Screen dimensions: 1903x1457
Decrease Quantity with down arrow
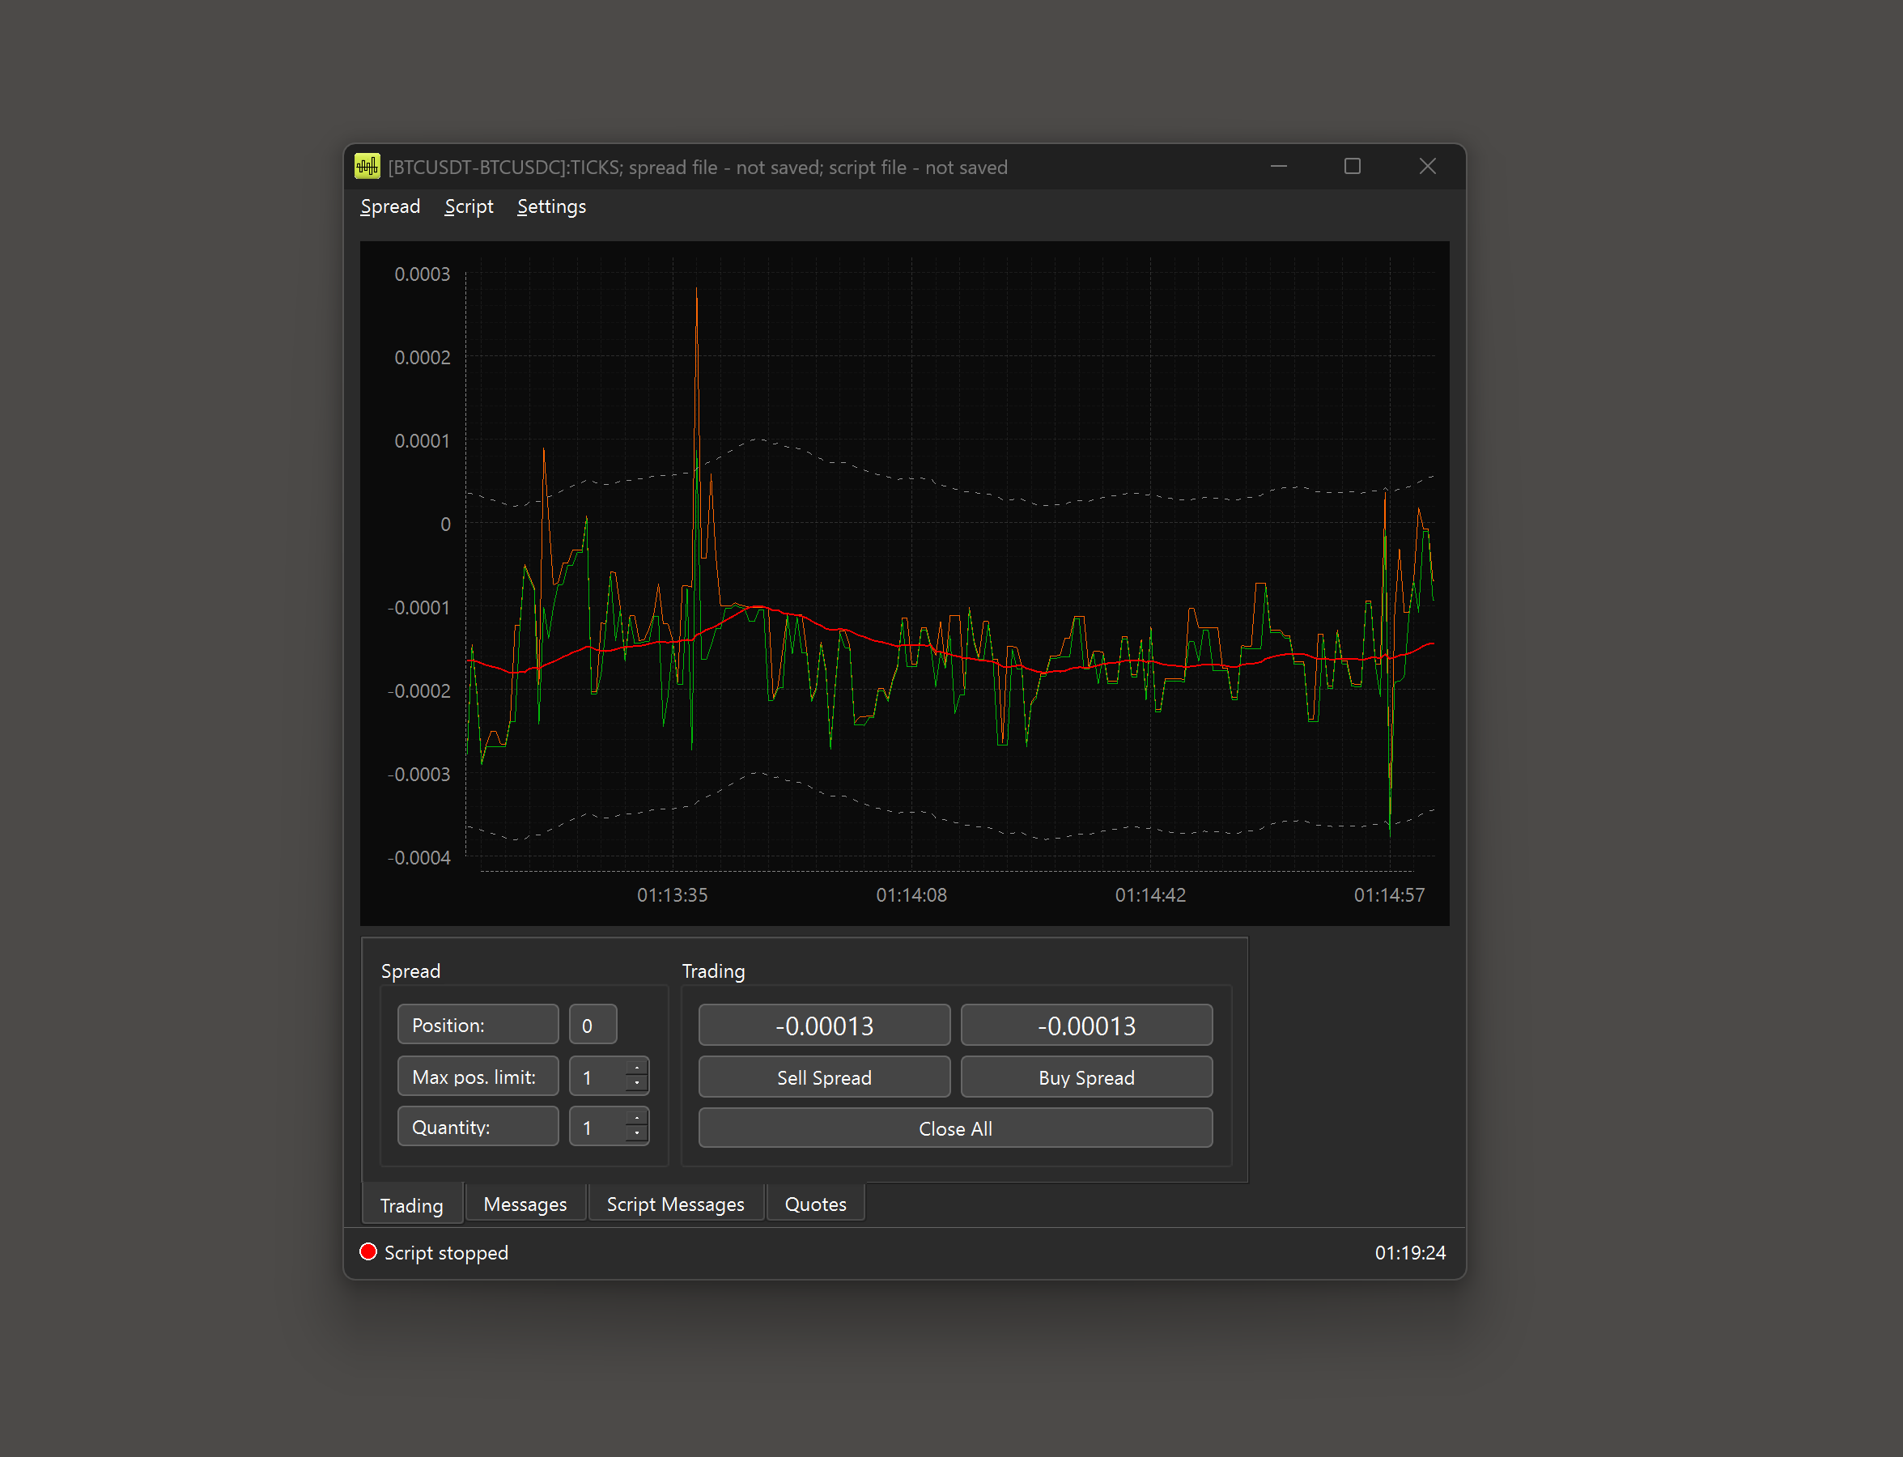pos(637,1133)
